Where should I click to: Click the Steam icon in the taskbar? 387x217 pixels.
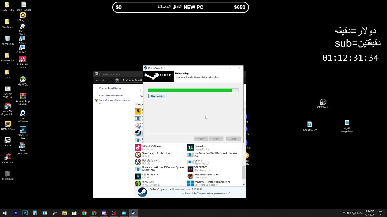point(133,213)
